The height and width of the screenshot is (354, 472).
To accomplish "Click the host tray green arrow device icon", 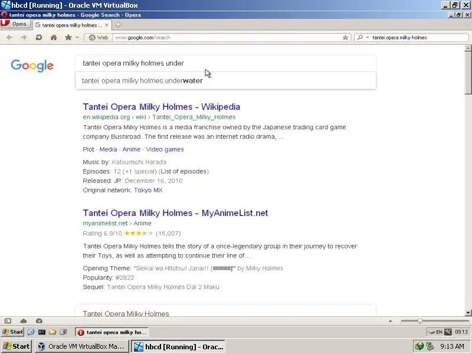I will point(430,346).
